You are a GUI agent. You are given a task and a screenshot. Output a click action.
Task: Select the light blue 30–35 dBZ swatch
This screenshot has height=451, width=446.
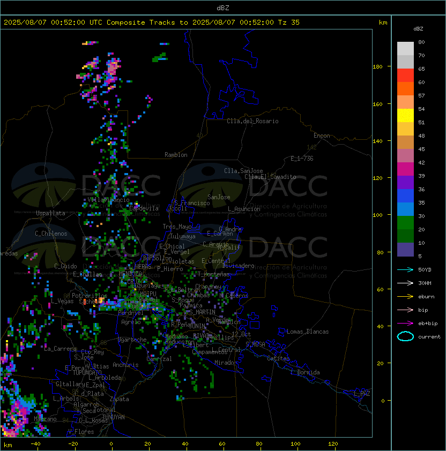coord(405,209)
